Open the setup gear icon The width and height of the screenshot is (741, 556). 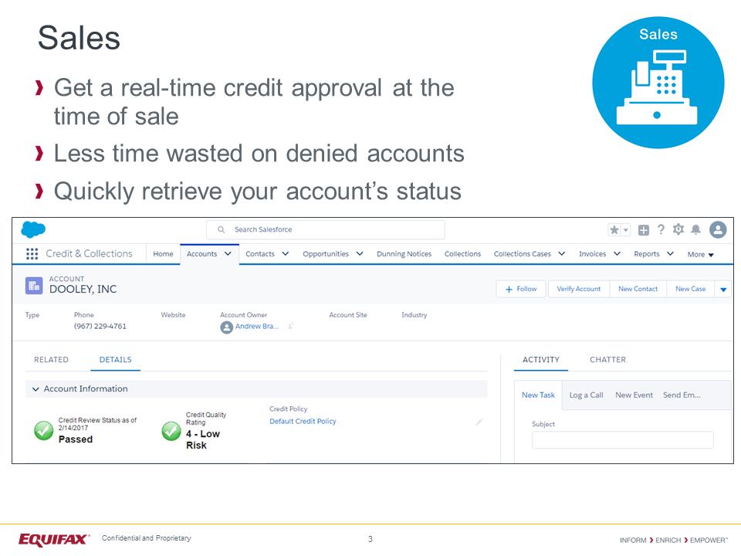678,229
